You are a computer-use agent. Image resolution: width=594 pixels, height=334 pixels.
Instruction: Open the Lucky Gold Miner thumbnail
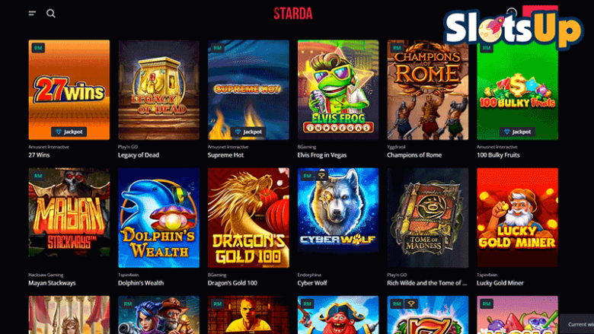(518, 218)
